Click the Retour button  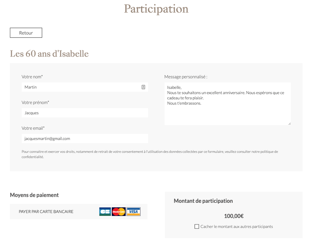[x=26, y=33]
